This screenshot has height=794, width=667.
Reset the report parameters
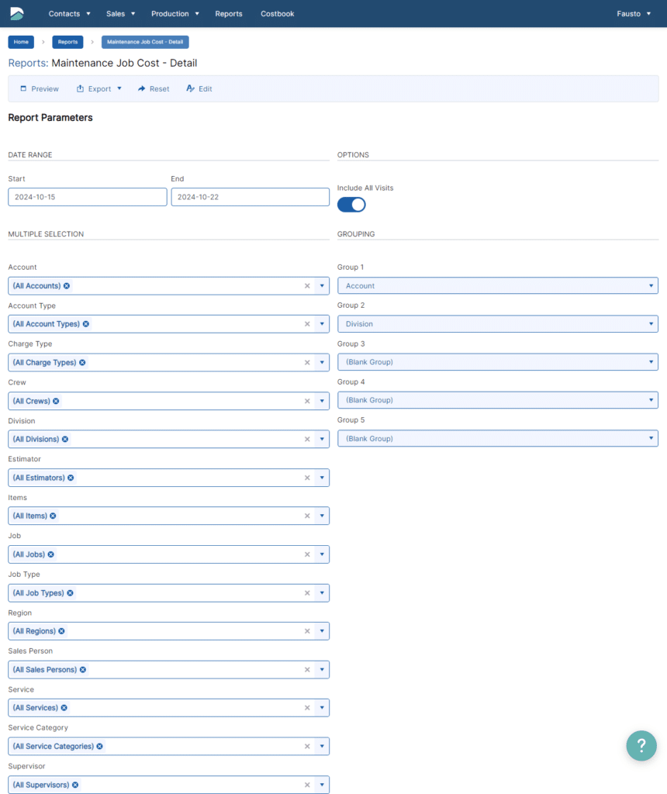154,89
